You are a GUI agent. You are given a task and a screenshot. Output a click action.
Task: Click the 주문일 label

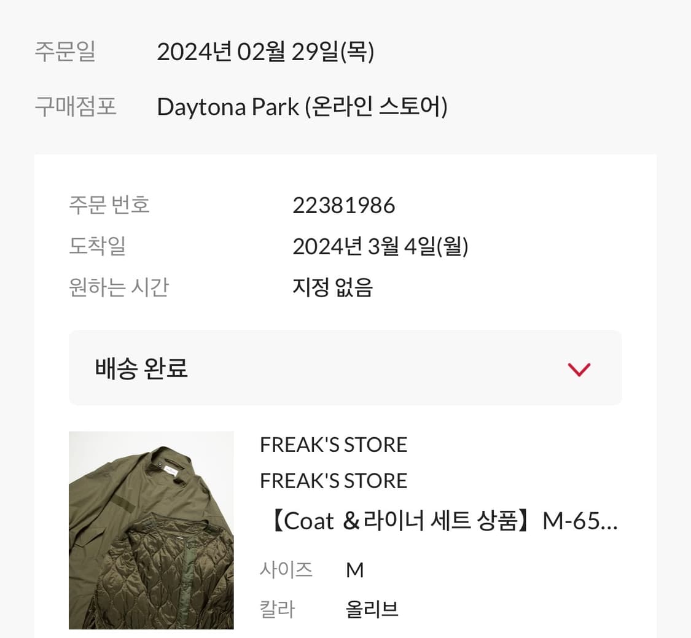point(64,52)
